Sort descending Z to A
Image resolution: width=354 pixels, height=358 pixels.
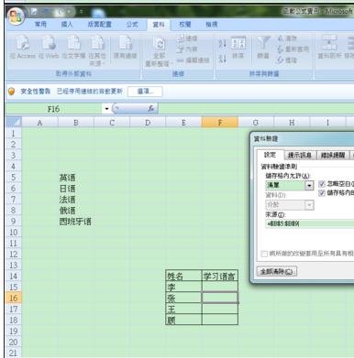tap(223, 58)
